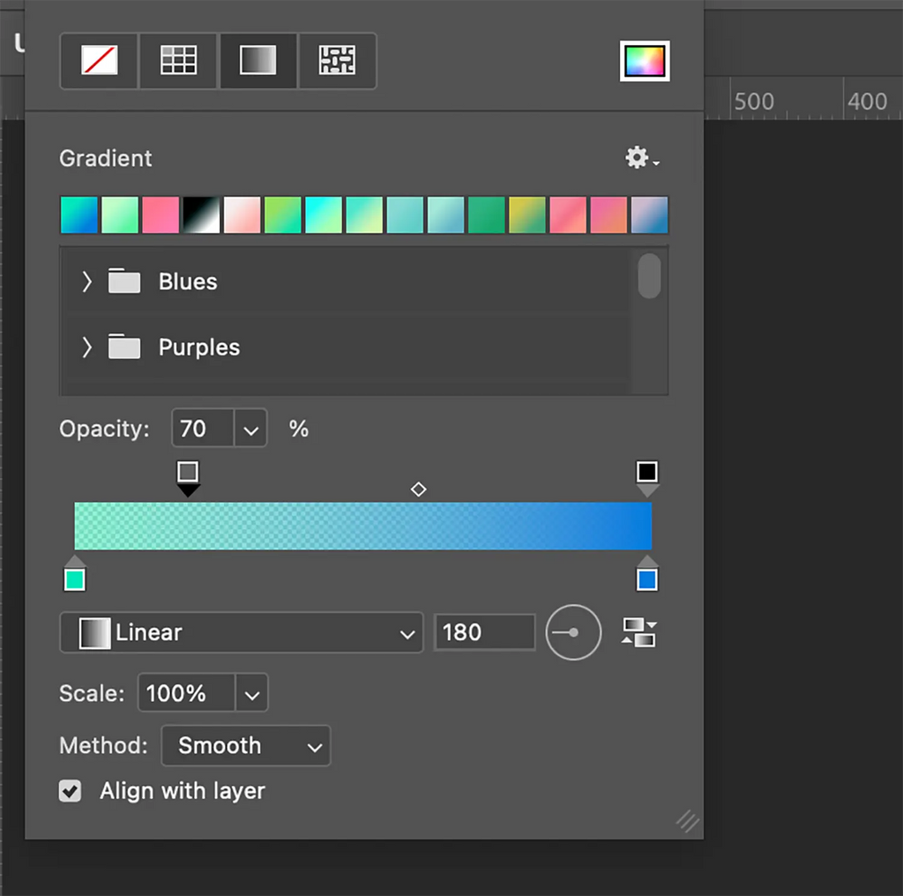Open the Smooth method dropdown
The width and height of the screenshot is (903, 896).
pos(246,746)
